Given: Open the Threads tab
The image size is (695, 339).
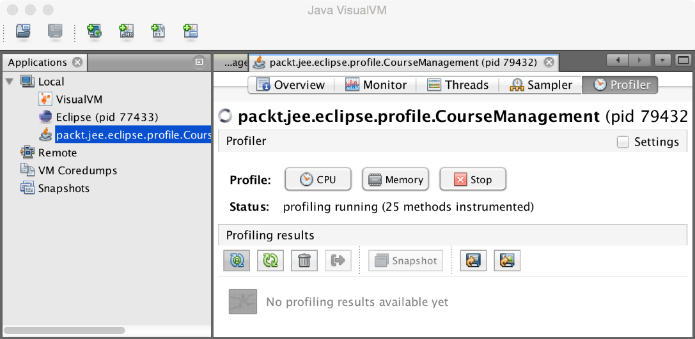Looking at the screenshot, I should [457, 85].
